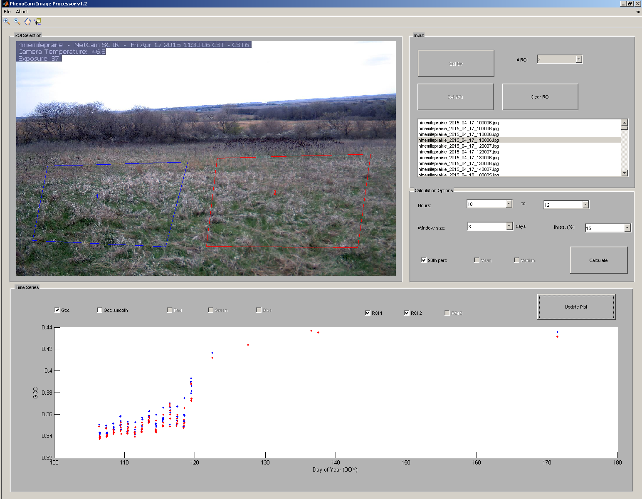The image size is (642, 499).
Task: Click the dock arrow at menu bar's right end
Action: [638, 12]
